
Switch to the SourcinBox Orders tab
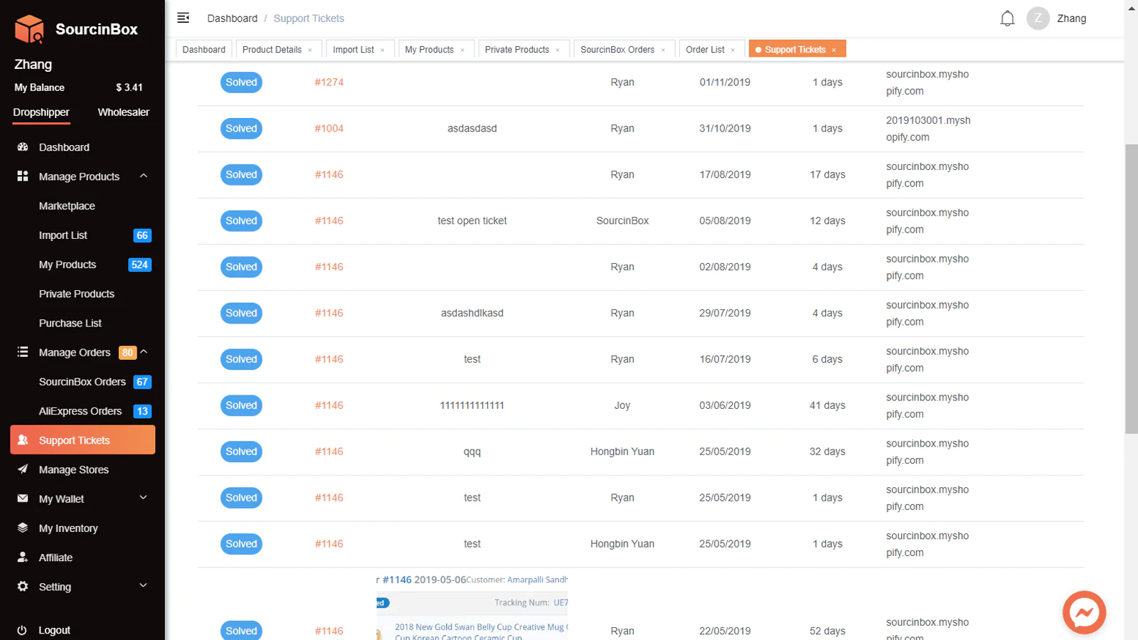click(617, 50)
